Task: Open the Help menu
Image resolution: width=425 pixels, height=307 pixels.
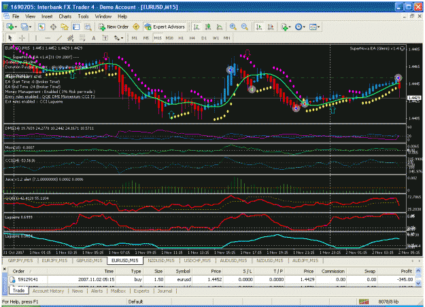Action: pyautogui.click(x=122, y=16)
